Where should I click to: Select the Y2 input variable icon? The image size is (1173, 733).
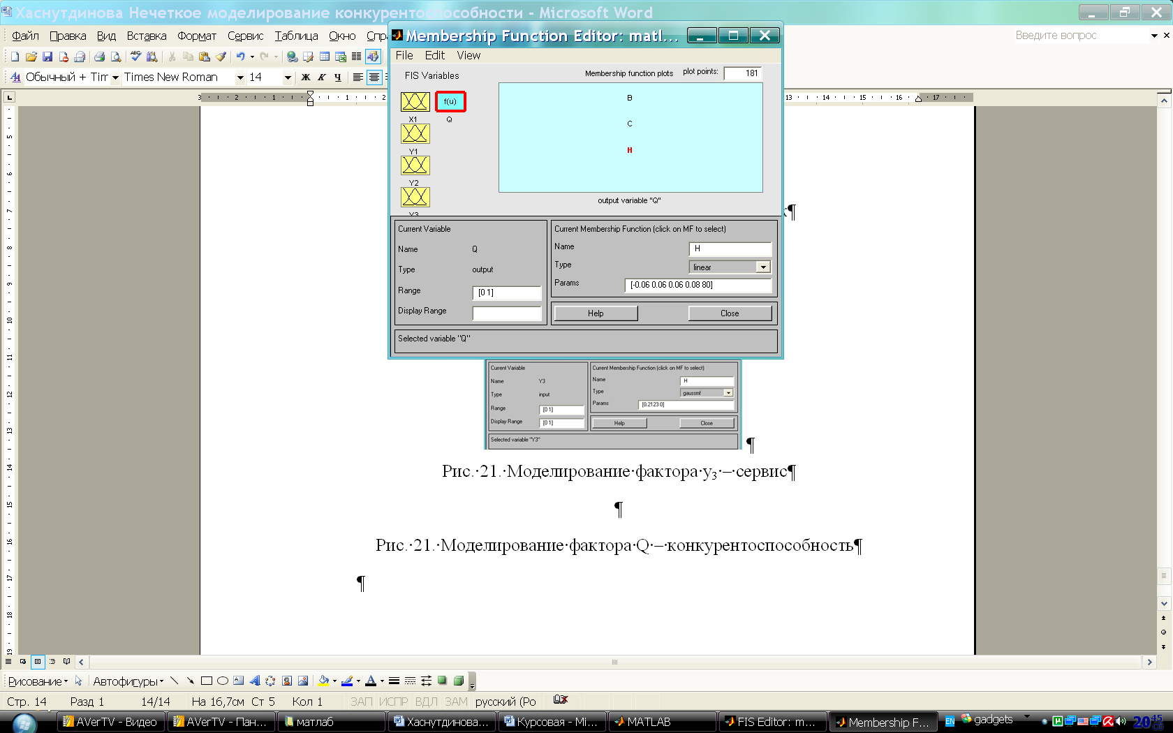(x=415, y=165)
